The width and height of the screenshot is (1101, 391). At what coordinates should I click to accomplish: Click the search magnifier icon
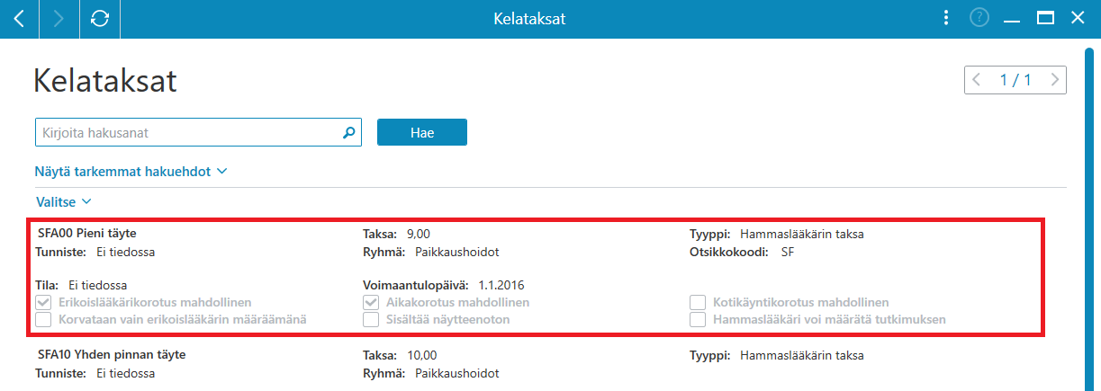click(349, 132)
